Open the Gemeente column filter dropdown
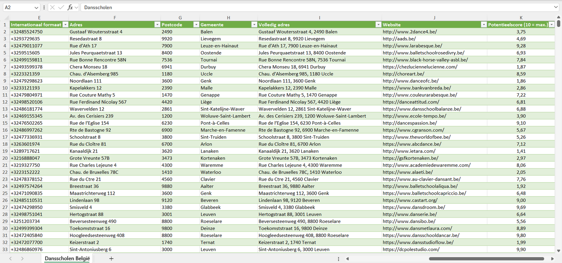562x263 pixels. pyautogui.click(x=254, y=24)
